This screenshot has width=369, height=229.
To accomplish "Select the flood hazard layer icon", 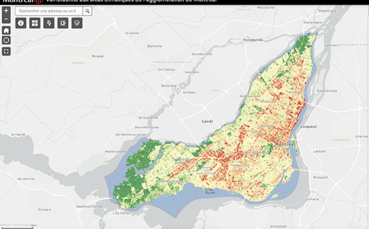I will (x=49, y=23).
